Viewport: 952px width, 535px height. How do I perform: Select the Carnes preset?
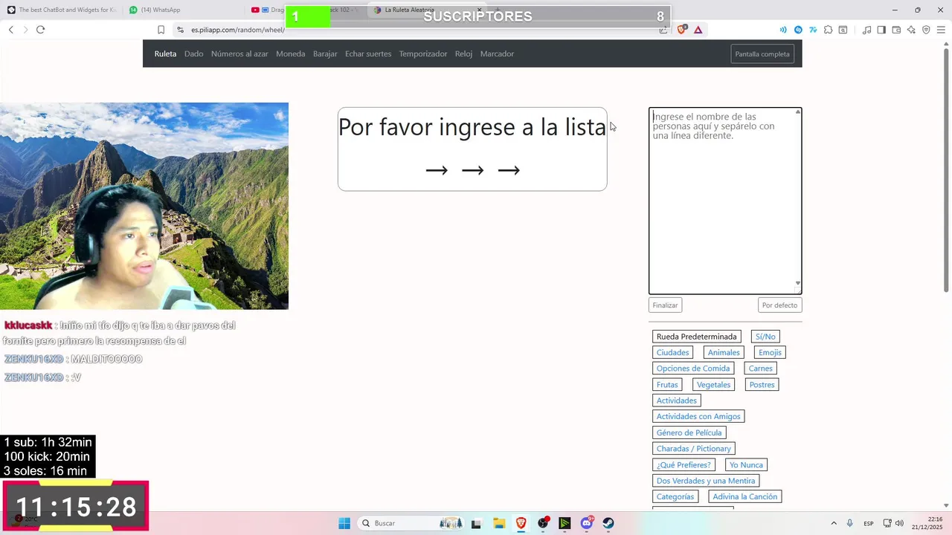[x=761, y=369]
